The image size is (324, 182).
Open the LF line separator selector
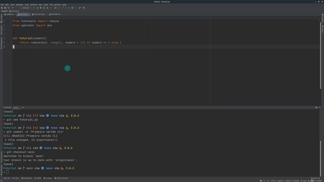click(x=268, y=181)
